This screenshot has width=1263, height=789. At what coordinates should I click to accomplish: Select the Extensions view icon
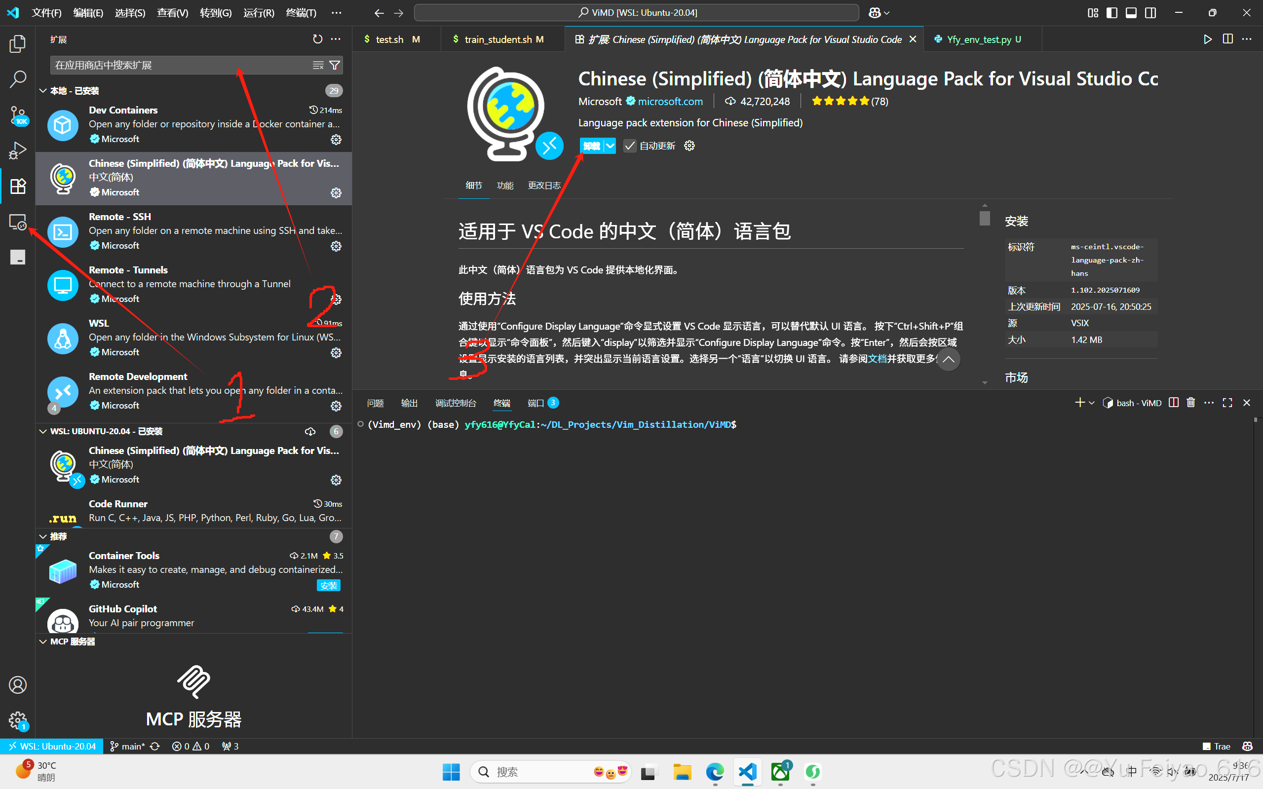18,186
